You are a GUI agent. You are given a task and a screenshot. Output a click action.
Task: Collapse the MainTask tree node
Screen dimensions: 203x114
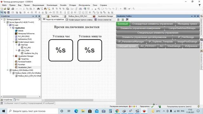(16, 45)
